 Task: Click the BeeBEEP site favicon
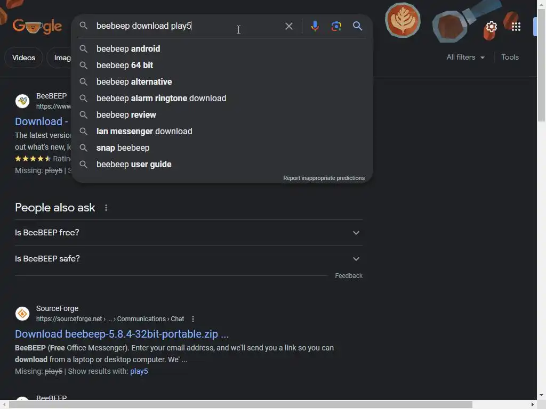[22, 101]
